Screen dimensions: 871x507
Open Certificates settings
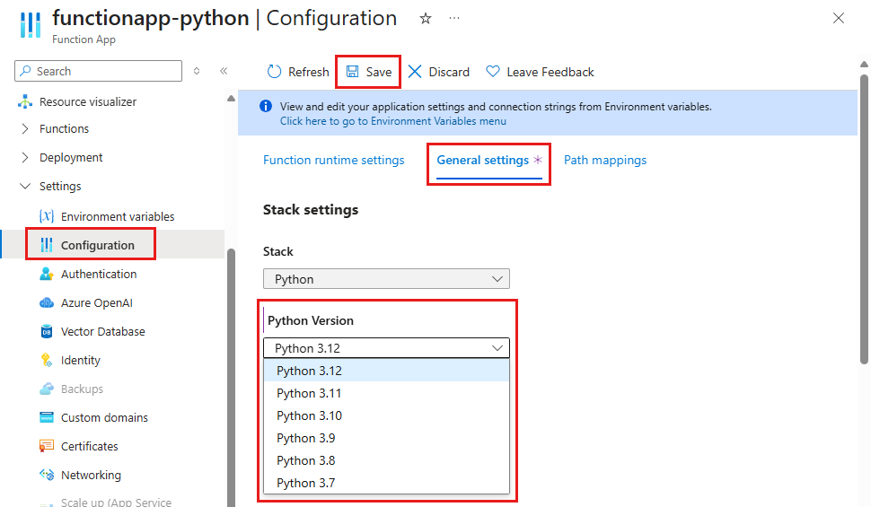point(90,447)
